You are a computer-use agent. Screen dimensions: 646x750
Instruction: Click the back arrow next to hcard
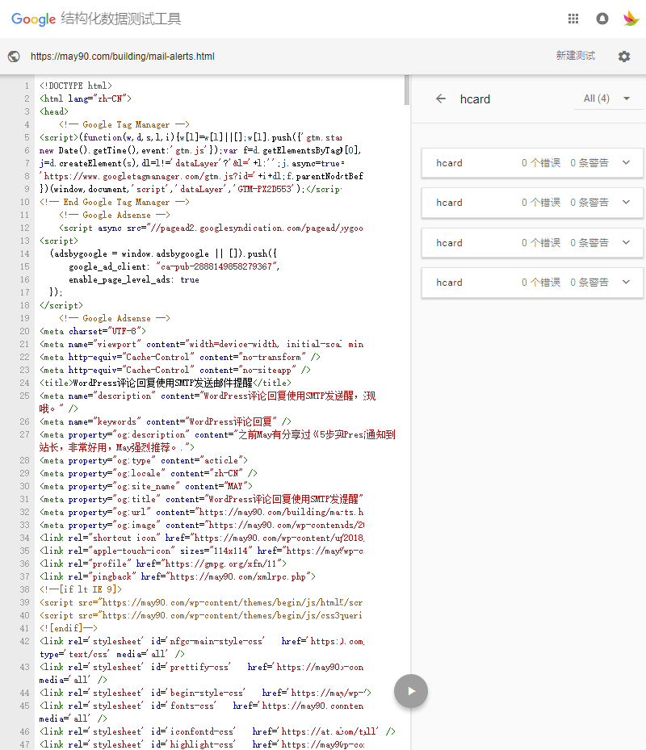440,98
